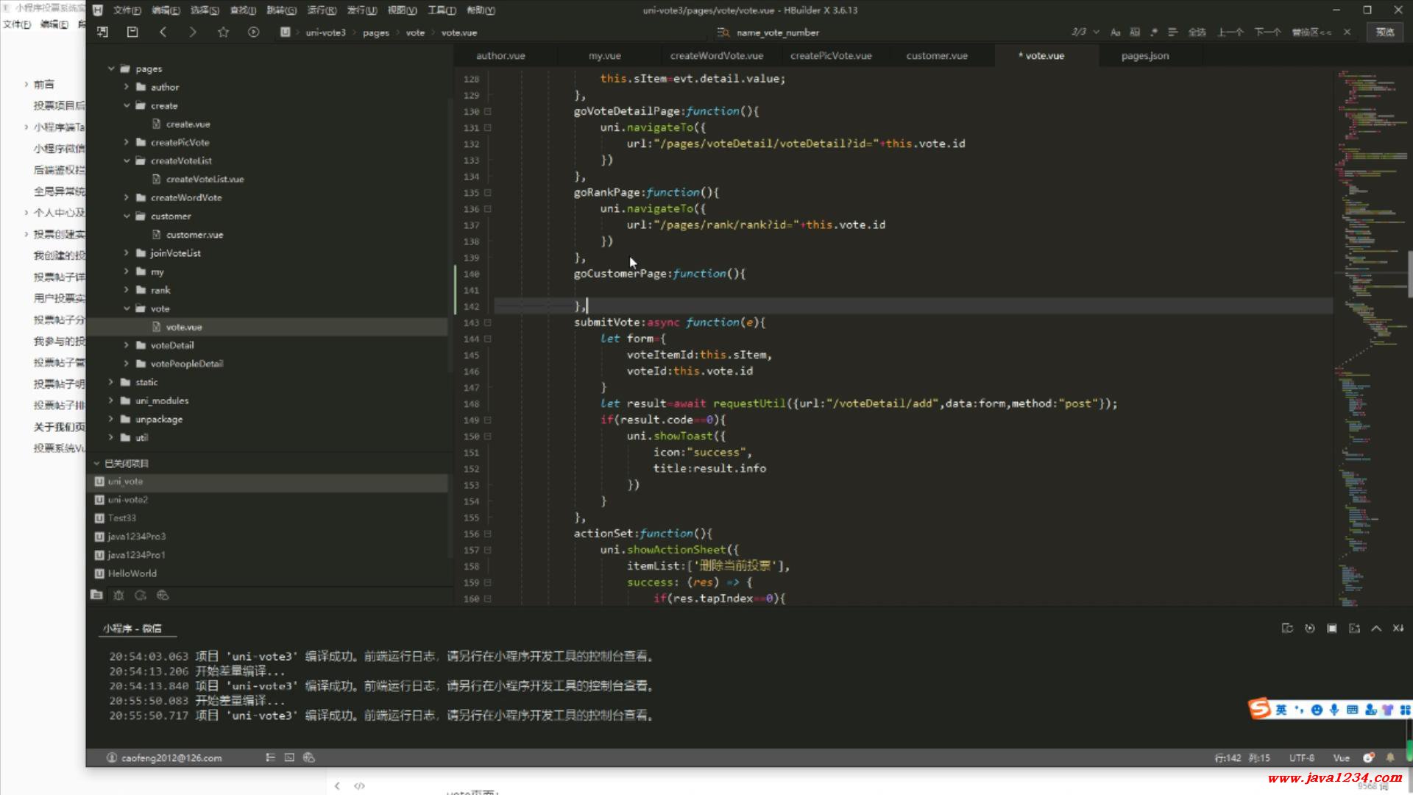This screenshot has height=795, width=1413.
Task: Switch to the pages.json tab
Action: click(1144, 55)
